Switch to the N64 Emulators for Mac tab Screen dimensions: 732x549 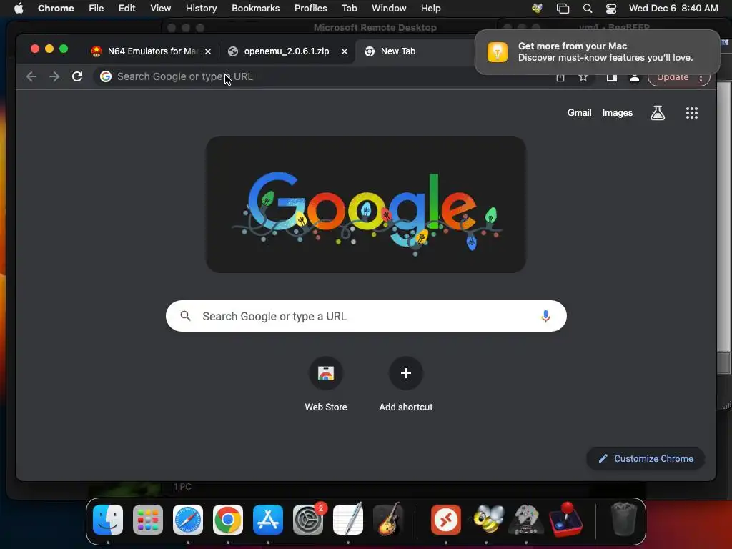tap(146, 51)
